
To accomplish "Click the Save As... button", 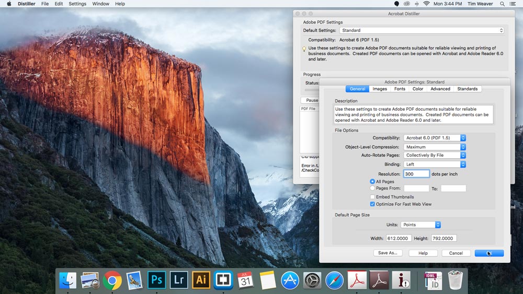I will [388, 253].
